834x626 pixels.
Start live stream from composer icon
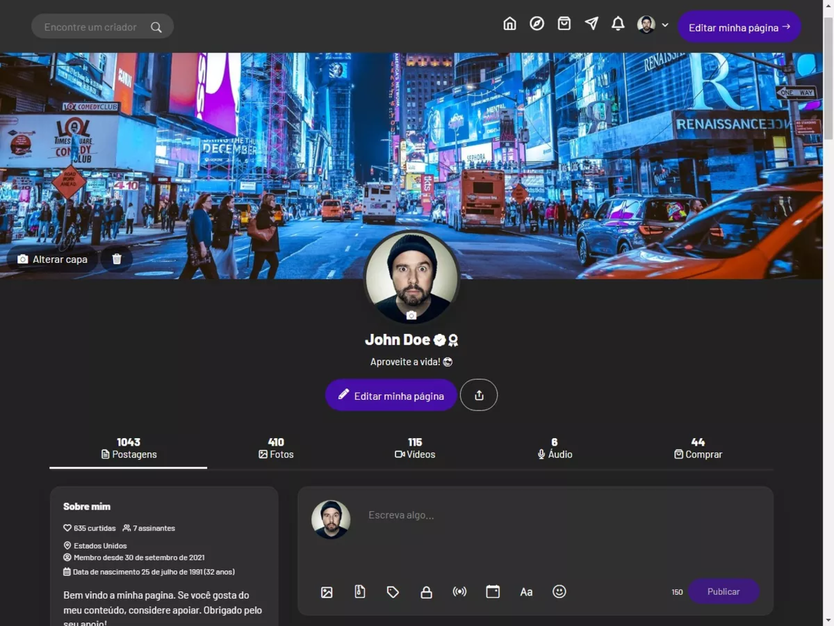460,592
